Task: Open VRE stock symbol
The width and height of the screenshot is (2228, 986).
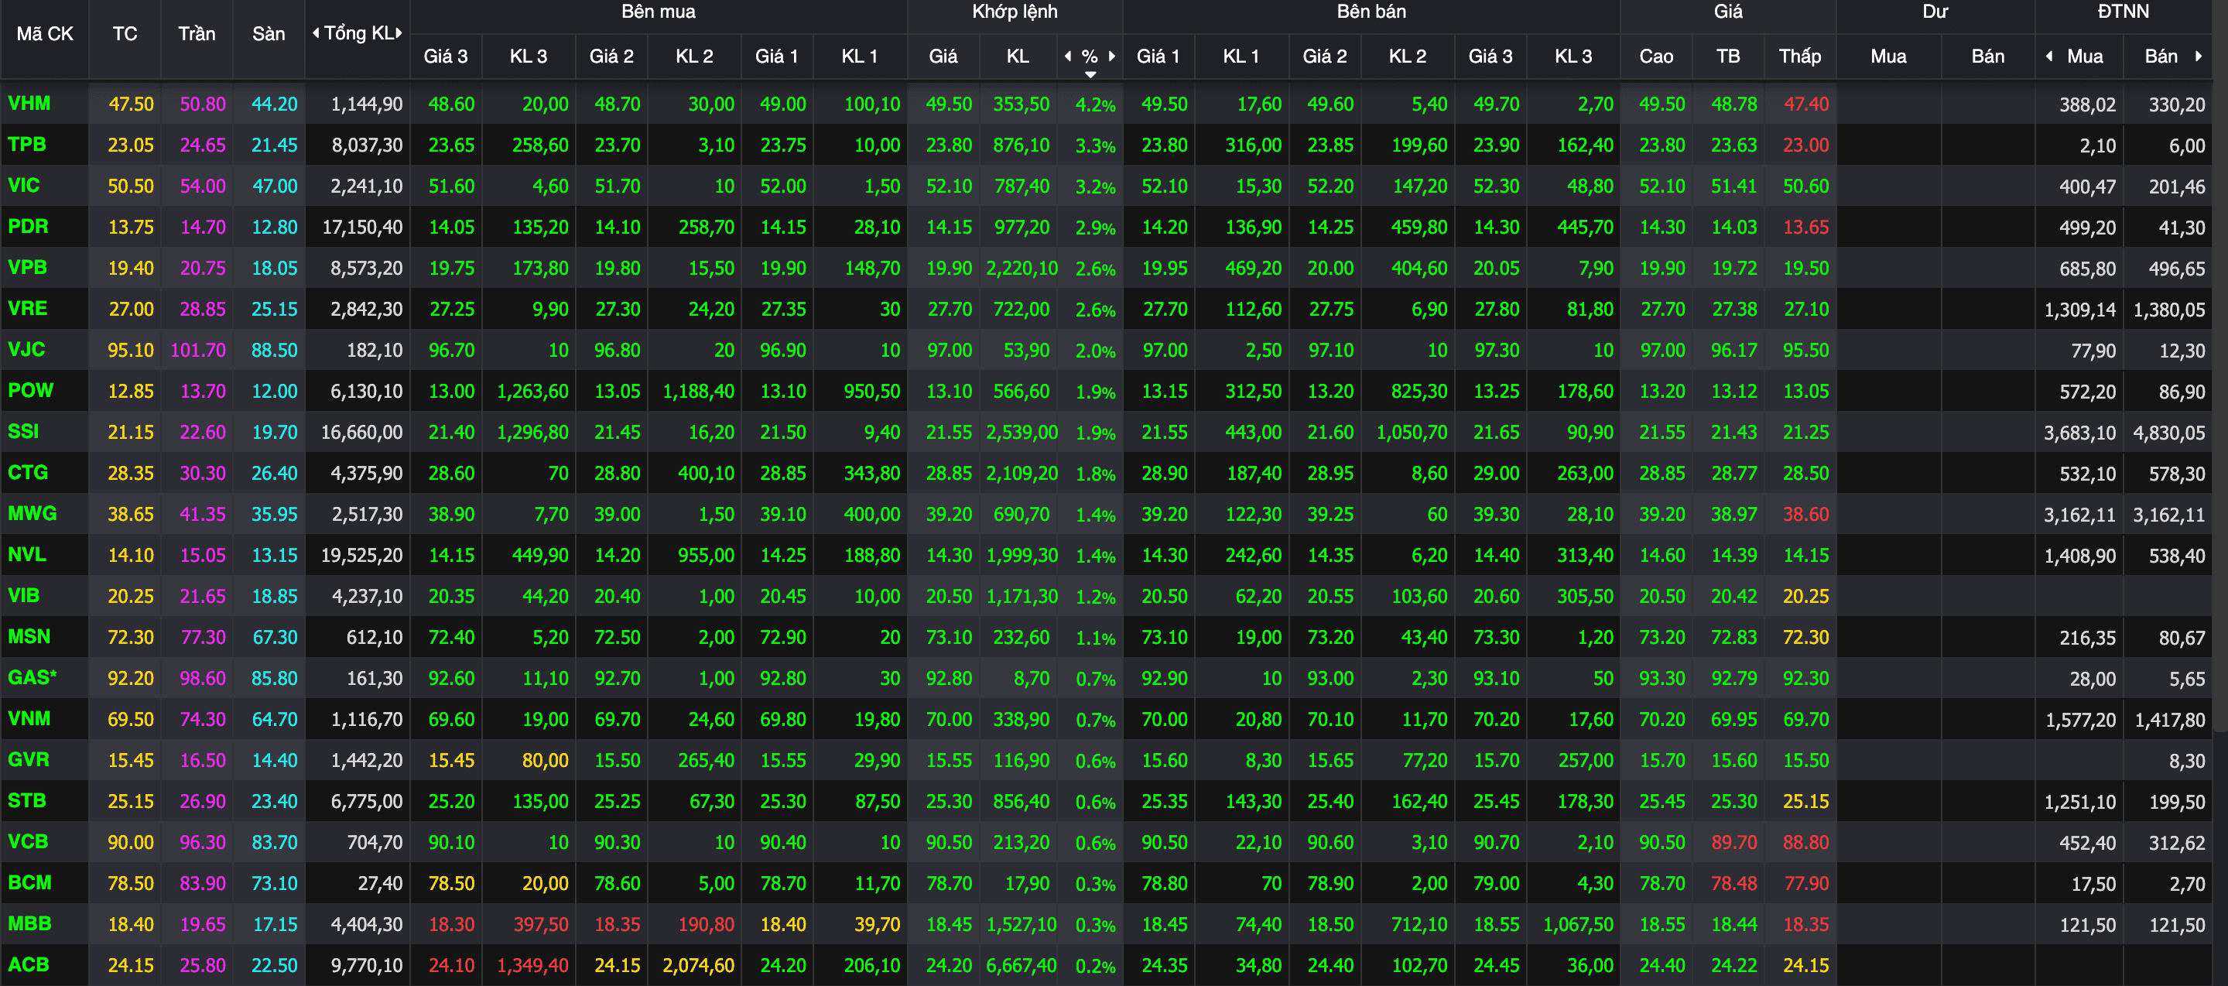Action: point(27,308)
